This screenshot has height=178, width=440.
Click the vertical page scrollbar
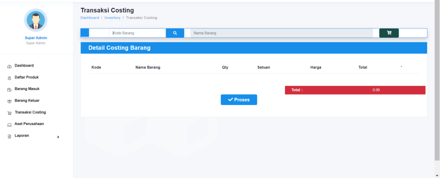coord(437,81)
